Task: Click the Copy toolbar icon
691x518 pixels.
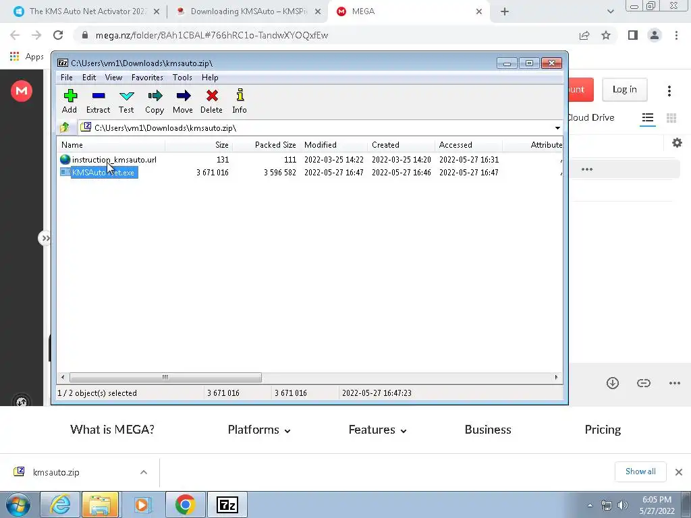Action: point(155,101)
